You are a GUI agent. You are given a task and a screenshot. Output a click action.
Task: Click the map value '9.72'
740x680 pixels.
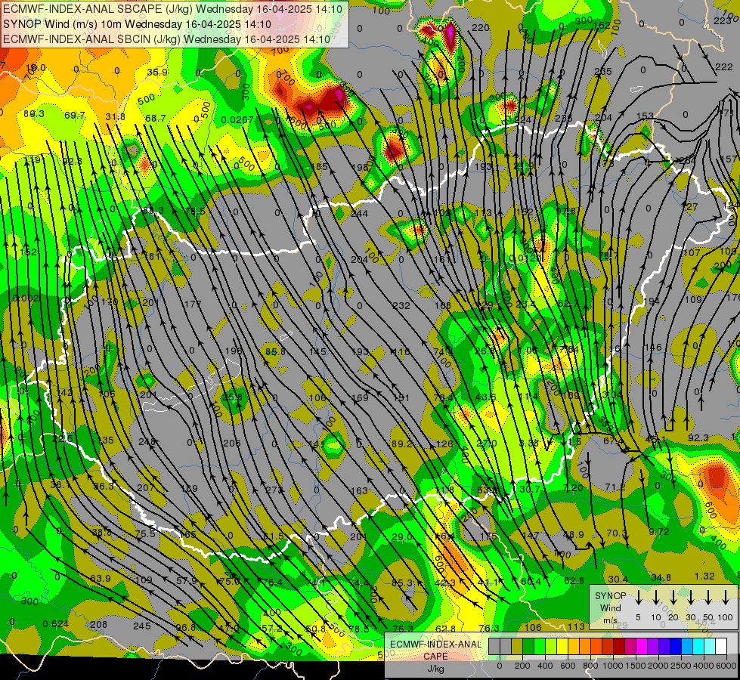point(659,531)
